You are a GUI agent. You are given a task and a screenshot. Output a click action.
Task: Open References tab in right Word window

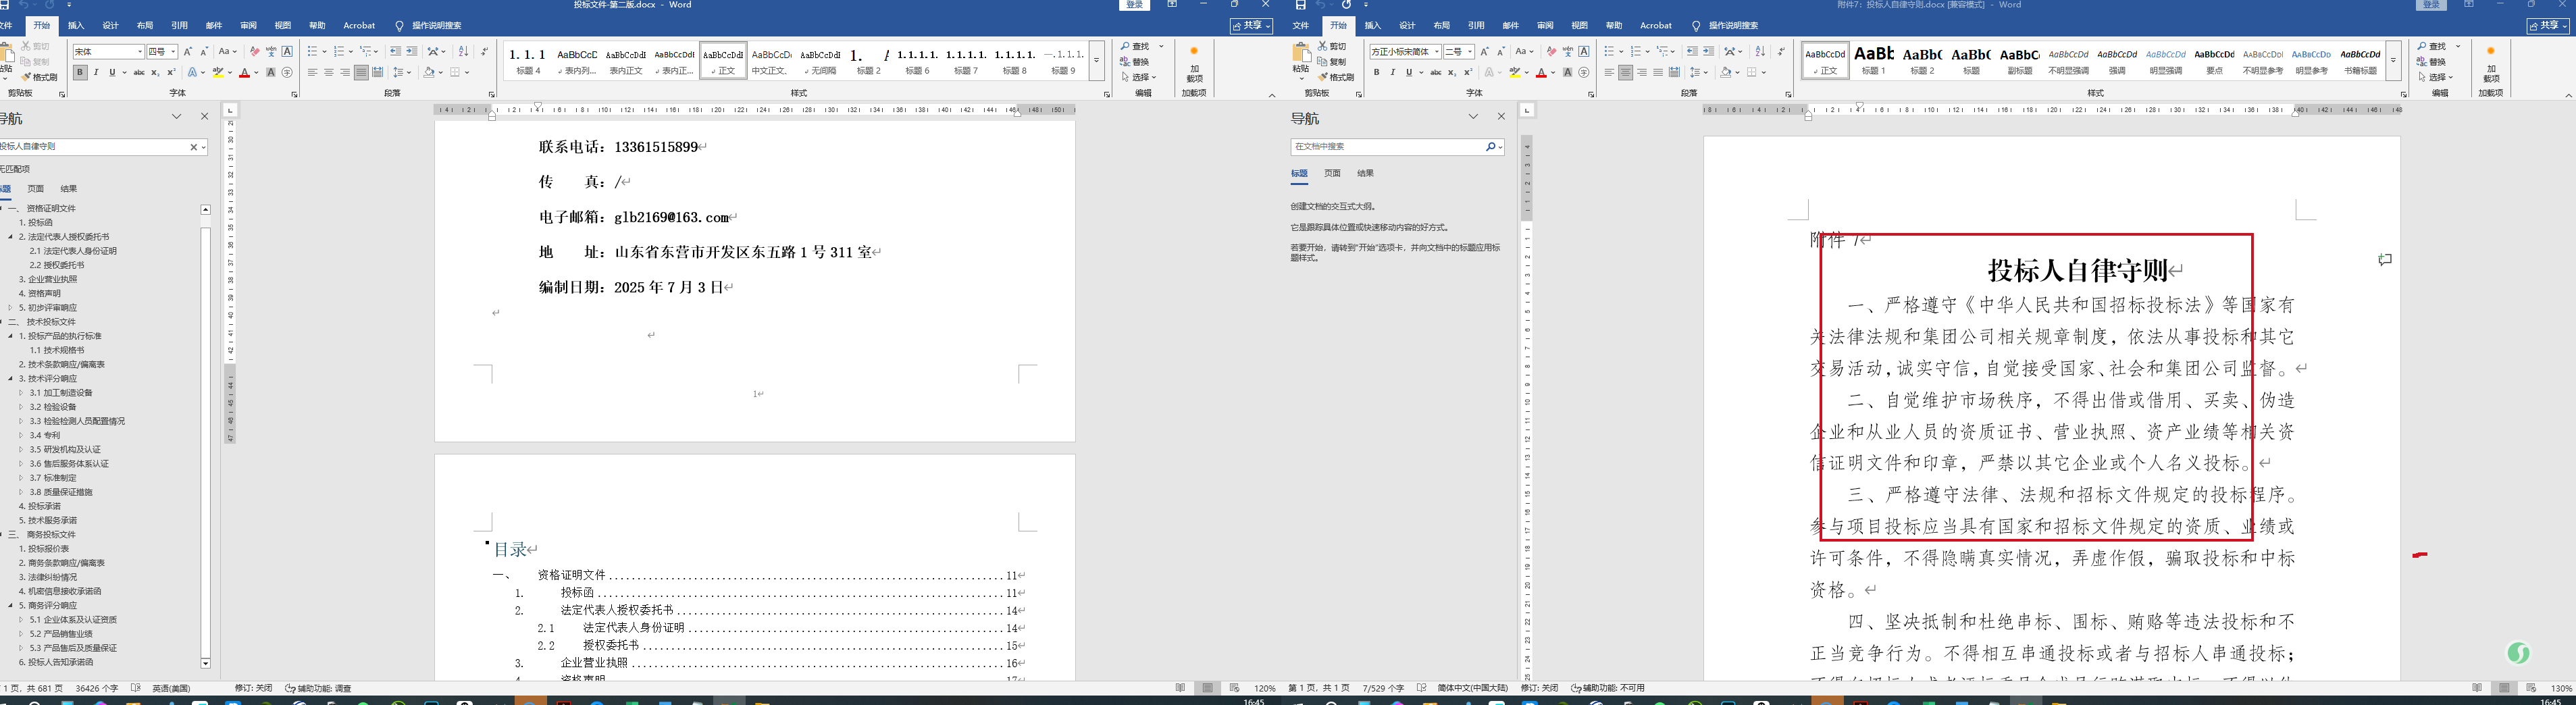[x=1476, y=25]
